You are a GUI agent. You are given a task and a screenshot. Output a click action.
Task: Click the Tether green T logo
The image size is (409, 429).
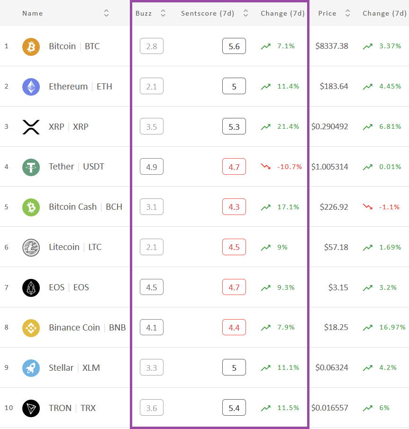(x=31, y=167)
